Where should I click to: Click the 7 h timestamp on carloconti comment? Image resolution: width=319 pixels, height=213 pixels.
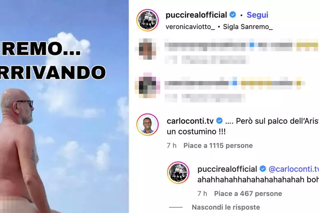pos(171,146)
